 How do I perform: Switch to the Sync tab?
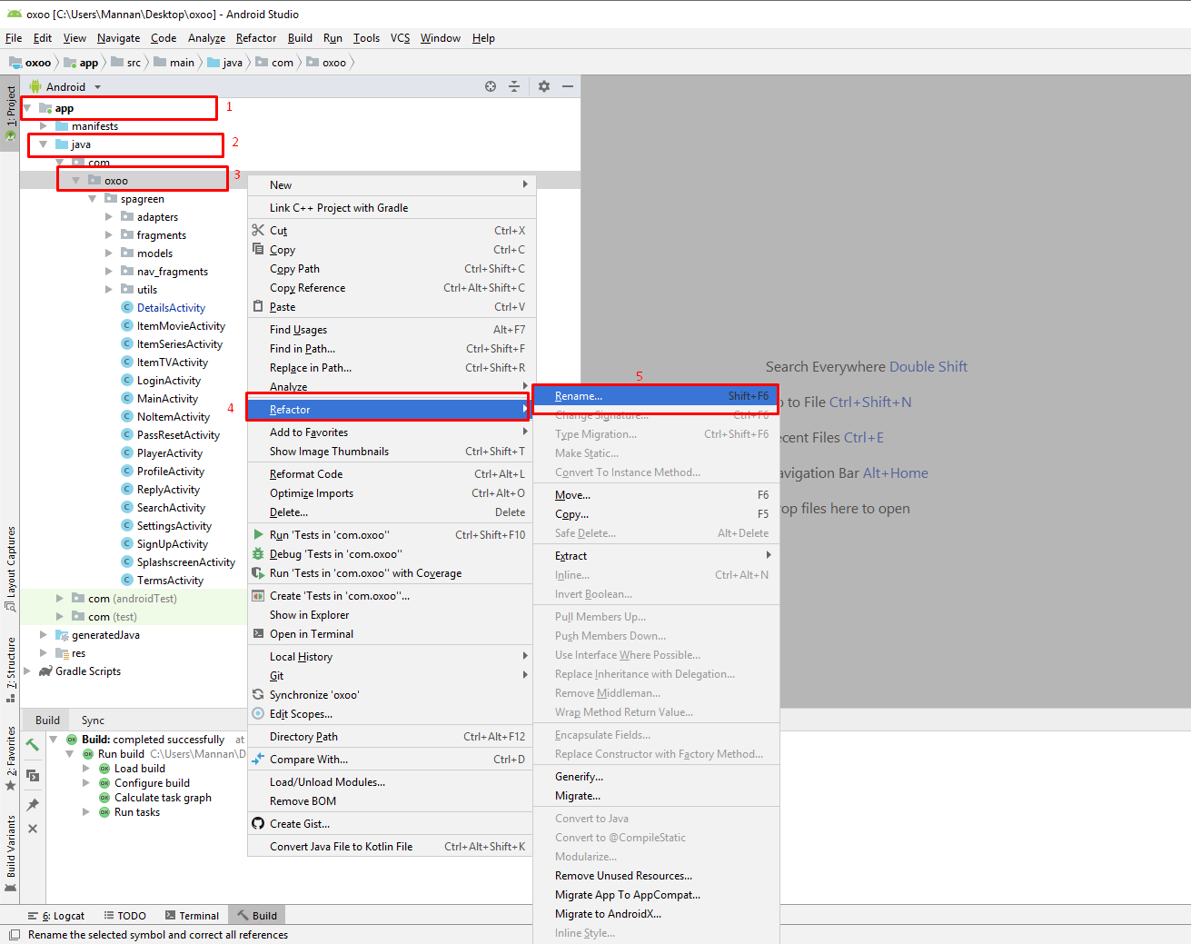click(93, 720)
